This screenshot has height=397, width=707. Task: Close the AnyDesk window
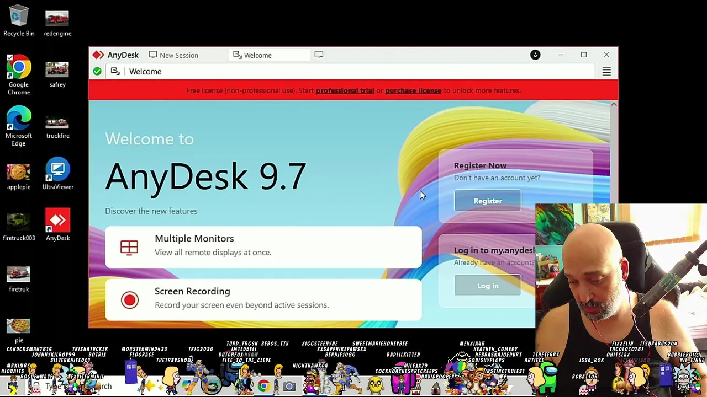606,55
